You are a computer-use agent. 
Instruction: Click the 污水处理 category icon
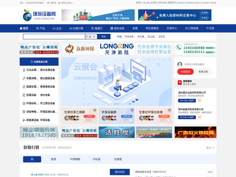[24, 70]
